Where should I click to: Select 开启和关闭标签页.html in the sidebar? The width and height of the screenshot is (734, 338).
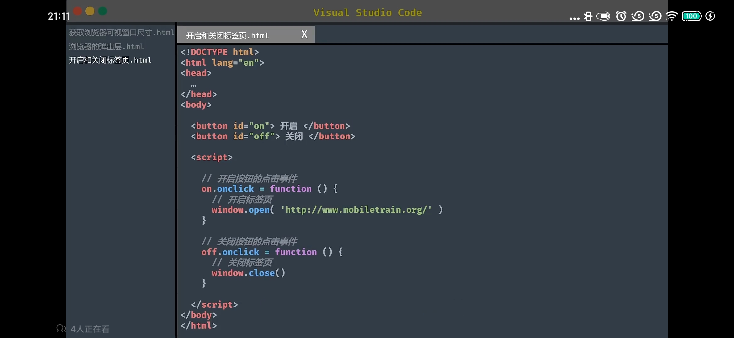110,60
